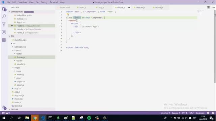Open the File menu

8,2
